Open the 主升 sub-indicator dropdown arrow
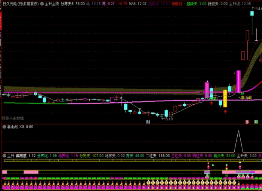262x191 pixels. (x=4, y=156)
